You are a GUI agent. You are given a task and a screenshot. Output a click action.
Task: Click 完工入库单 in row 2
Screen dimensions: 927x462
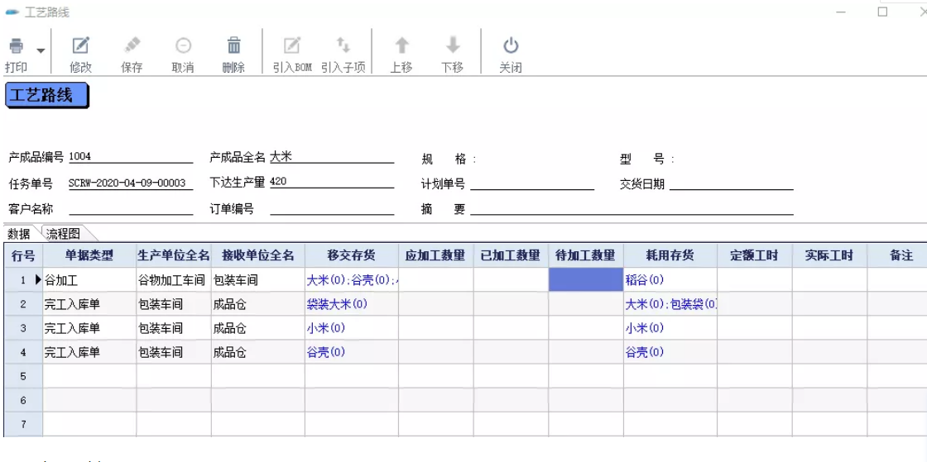point(89,304)
